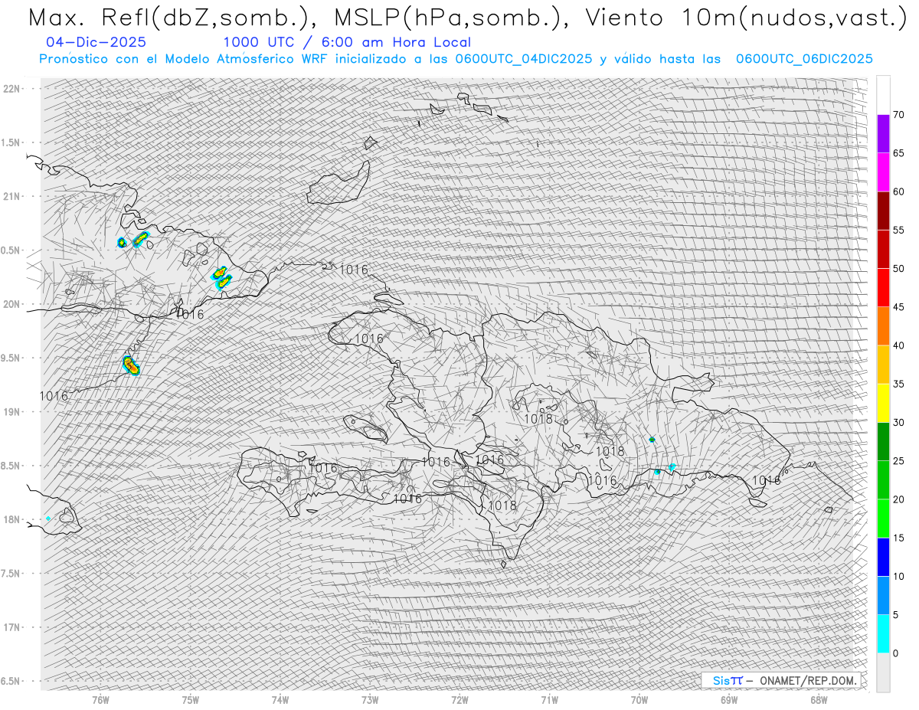
Task: Click the colorbar value label '30'
Action: pos(898,423)
